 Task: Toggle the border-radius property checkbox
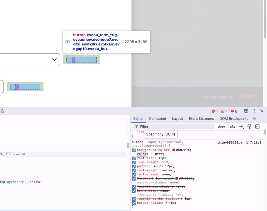click(134, 203)
